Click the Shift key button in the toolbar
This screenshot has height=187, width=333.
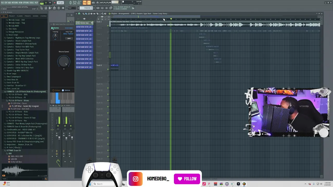(98, 8)
